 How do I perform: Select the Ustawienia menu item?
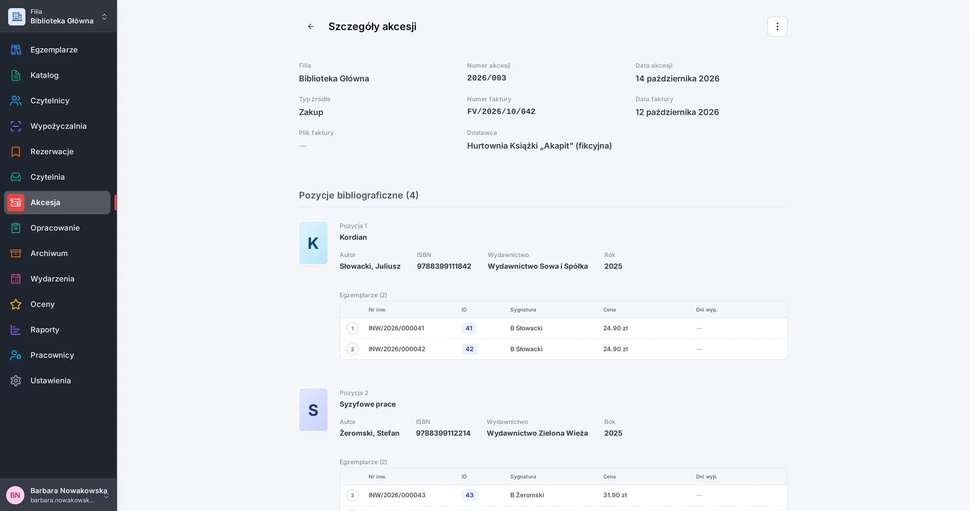[x=57, y=381]
